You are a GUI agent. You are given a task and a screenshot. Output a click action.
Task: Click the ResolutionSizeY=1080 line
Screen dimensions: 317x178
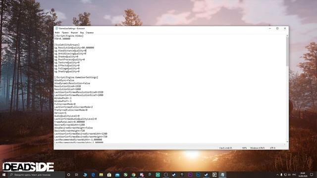click(x=67, y=89)
